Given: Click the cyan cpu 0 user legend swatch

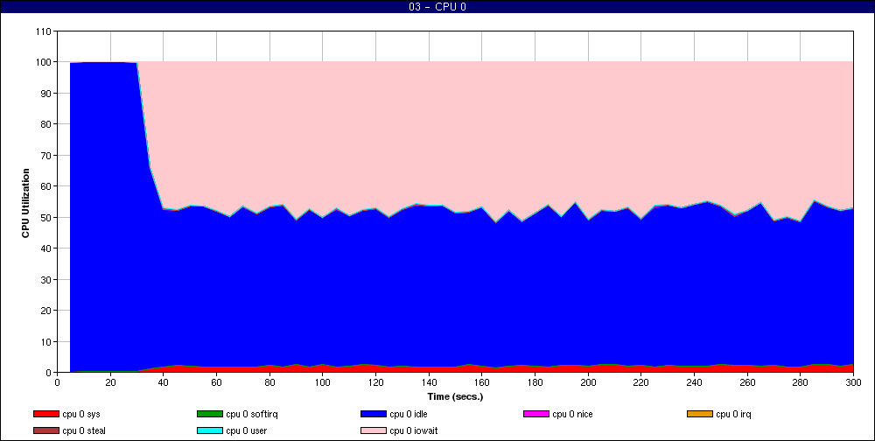Looking at the screenshot, I should click(x=210, y=430).
